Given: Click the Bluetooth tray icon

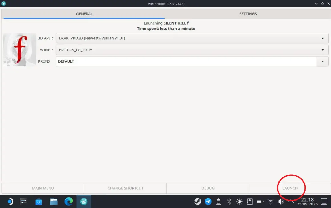Looking at the screenshot, I should pyautogui.click(x=229, y=201).
